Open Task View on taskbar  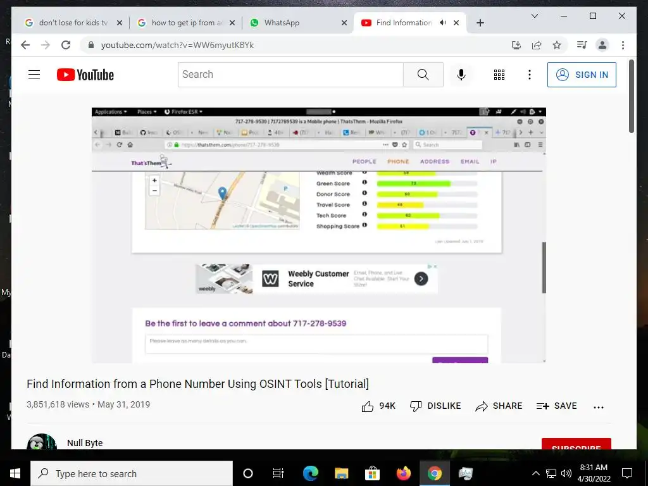278,473
